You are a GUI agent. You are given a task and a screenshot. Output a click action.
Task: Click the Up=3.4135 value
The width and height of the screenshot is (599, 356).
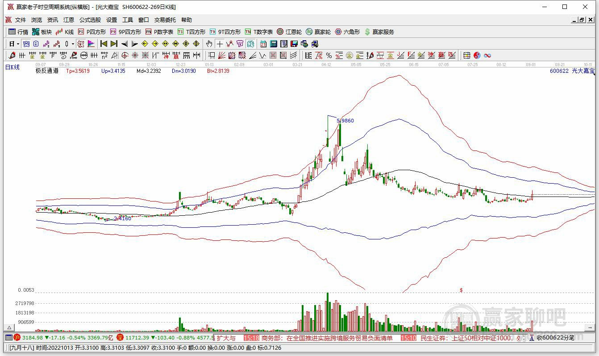point(113,71)
